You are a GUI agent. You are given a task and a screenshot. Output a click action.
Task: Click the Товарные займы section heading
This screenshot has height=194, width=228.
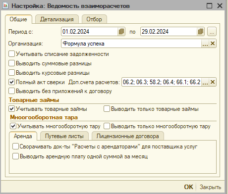(34, 100)
